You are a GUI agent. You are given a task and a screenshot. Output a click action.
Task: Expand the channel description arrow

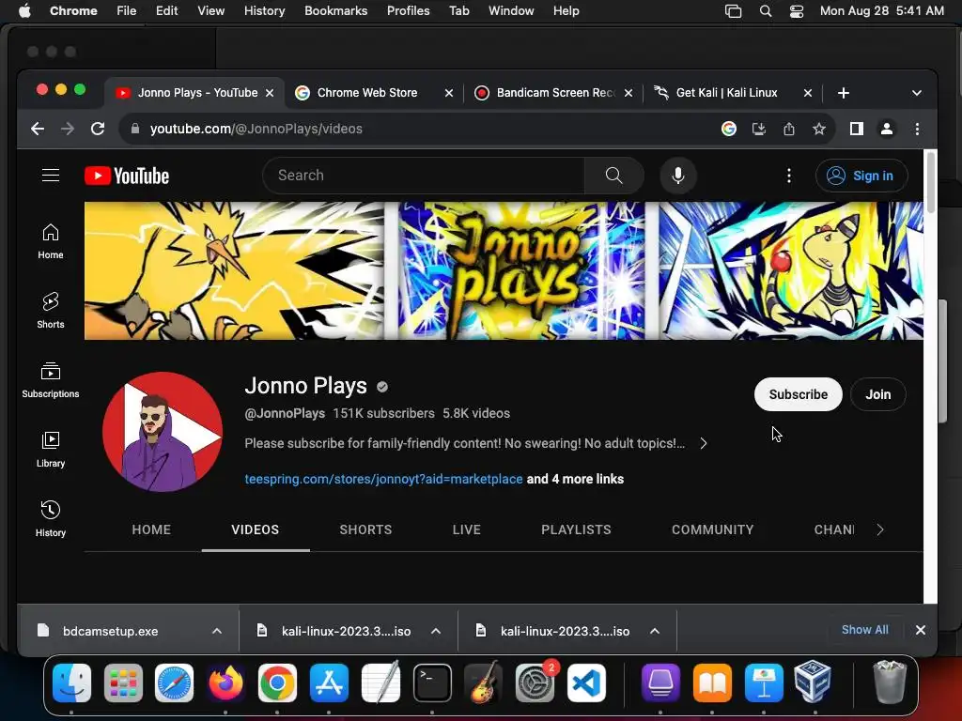[703, 443]
